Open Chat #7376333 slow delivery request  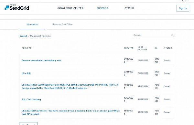point(70,86)
